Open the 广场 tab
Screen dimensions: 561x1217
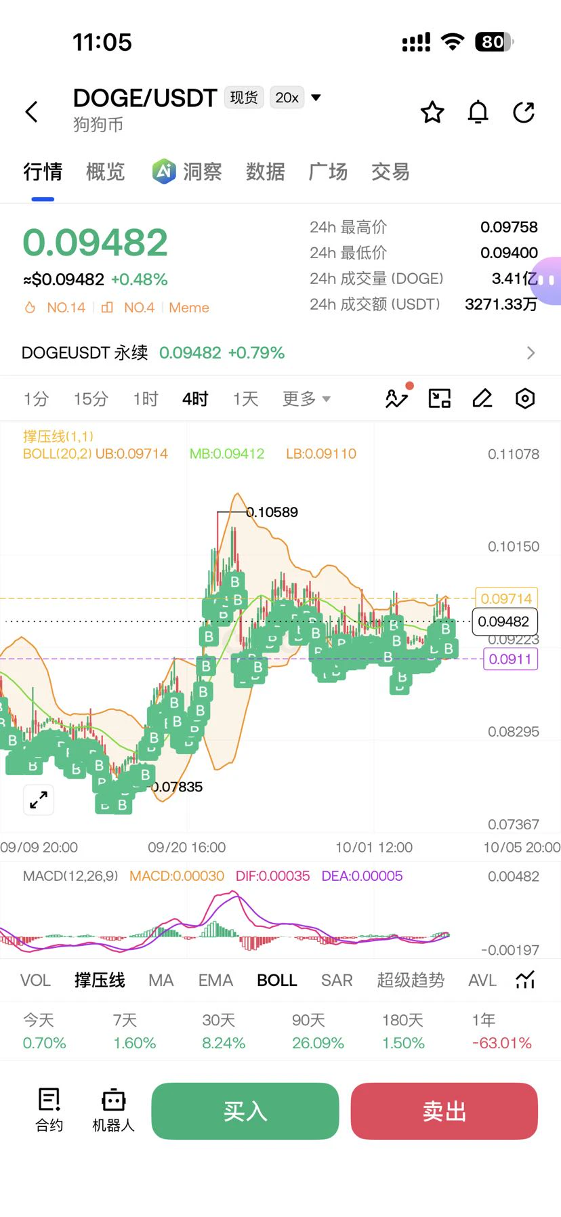328,172
